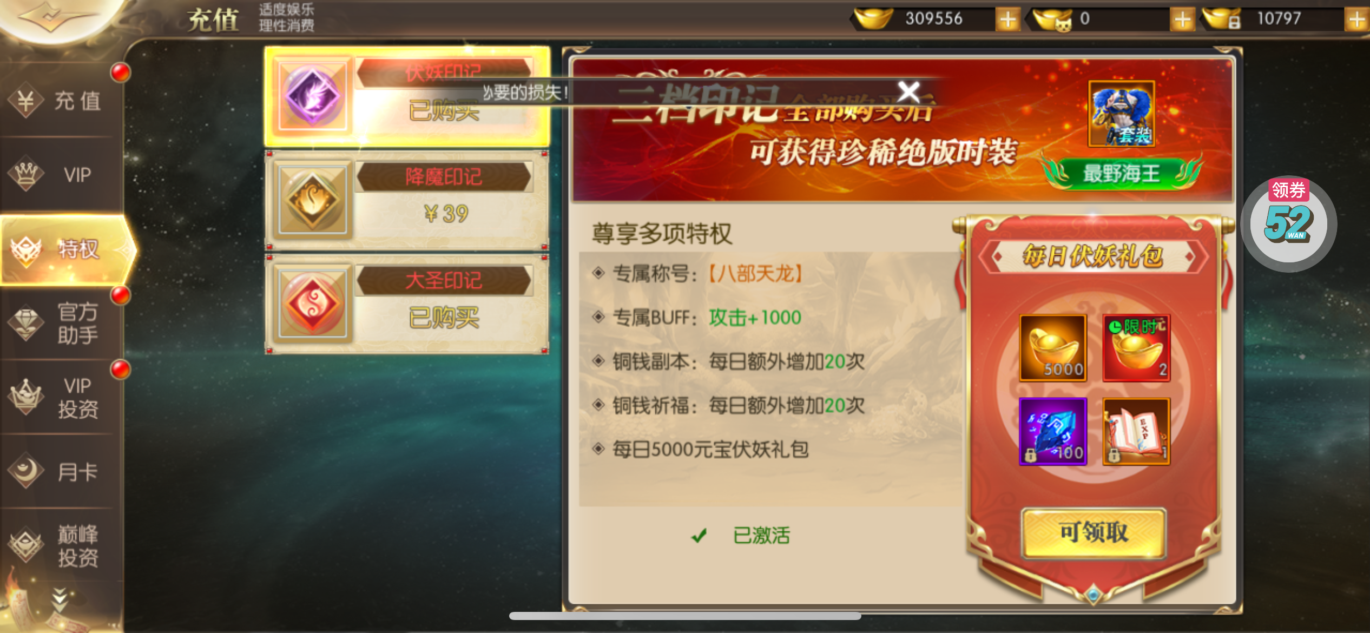1370x633 pixels.
Task: Open the VIP投资 investment tab
Action: pos(60,398)
